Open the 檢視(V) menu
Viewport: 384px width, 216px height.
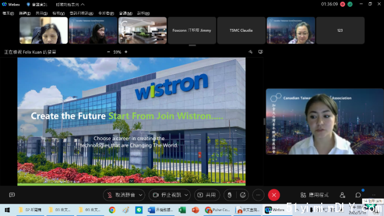58,13
